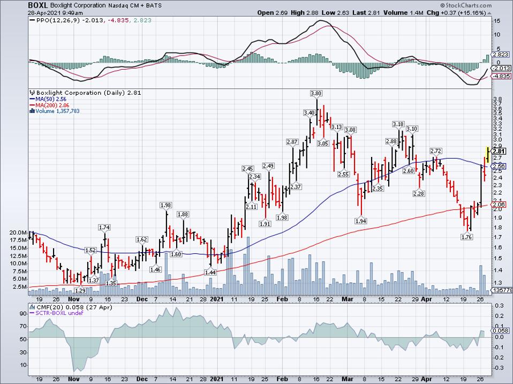Click the 1.62 price label

pos(142,239)
